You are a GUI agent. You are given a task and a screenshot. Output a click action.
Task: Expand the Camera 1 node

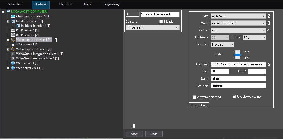[x=13, y=45]
